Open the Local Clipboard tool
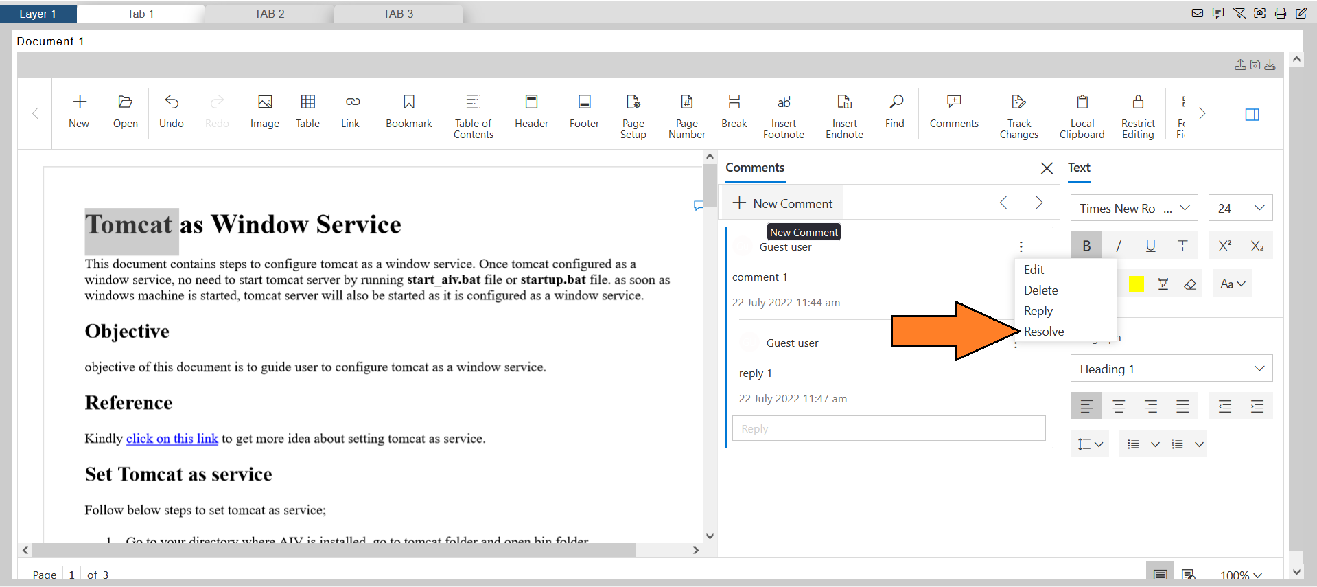The height and width of the screenshot is (587, 1317). click(x=1082, y=116)
